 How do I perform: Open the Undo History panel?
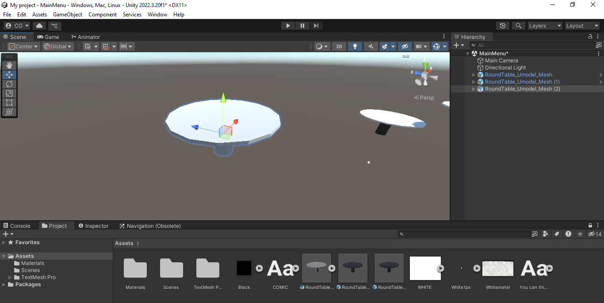tap(502, 25)
